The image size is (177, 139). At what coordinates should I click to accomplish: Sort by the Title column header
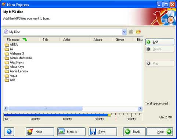[x=49, y=40]
